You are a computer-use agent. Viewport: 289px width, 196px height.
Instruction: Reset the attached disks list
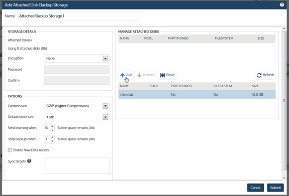tap(167, 75)
